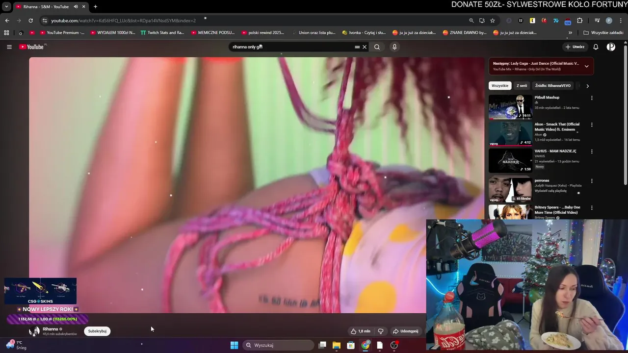Open the YouTube account avatar menu
This screenshot has height=353, width=628.
click(x=611, y=47)
